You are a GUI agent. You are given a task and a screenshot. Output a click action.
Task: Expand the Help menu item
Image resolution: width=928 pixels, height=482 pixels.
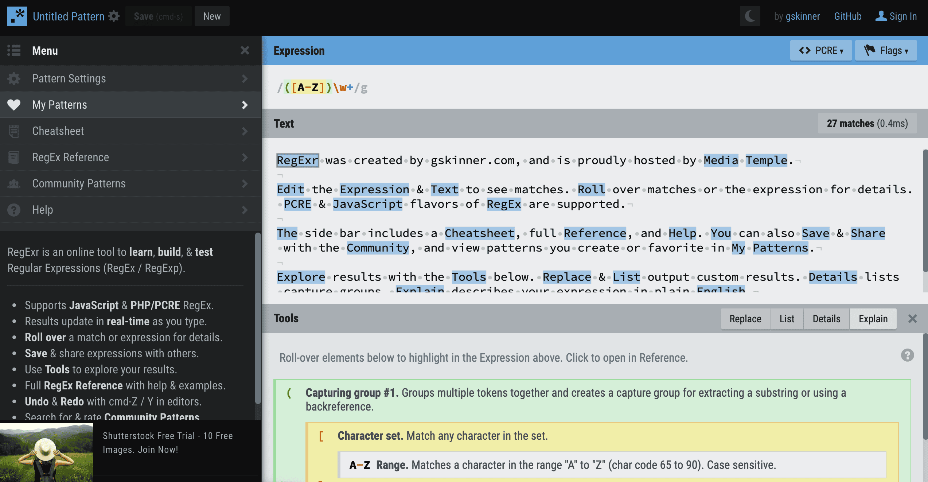(x=130, y=210)
